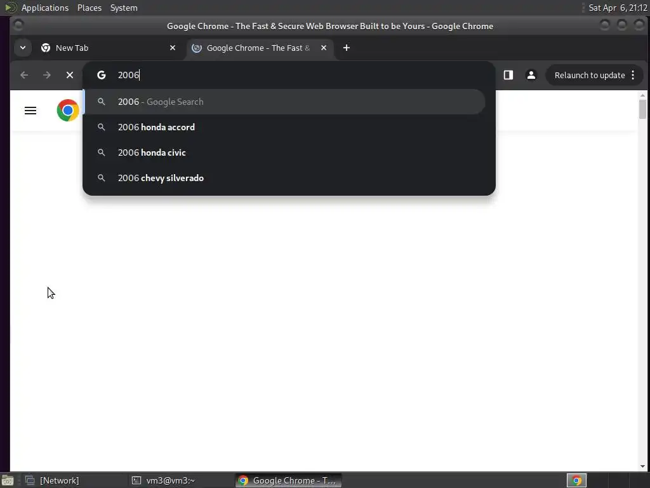The height and width of the screenshot is (488, 650).
Task: Open the Places menu
Action: (90, 8)
